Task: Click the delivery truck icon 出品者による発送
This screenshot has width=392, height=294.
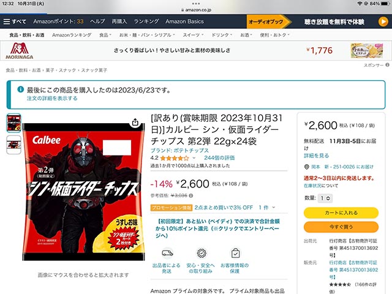Action: 167,253
